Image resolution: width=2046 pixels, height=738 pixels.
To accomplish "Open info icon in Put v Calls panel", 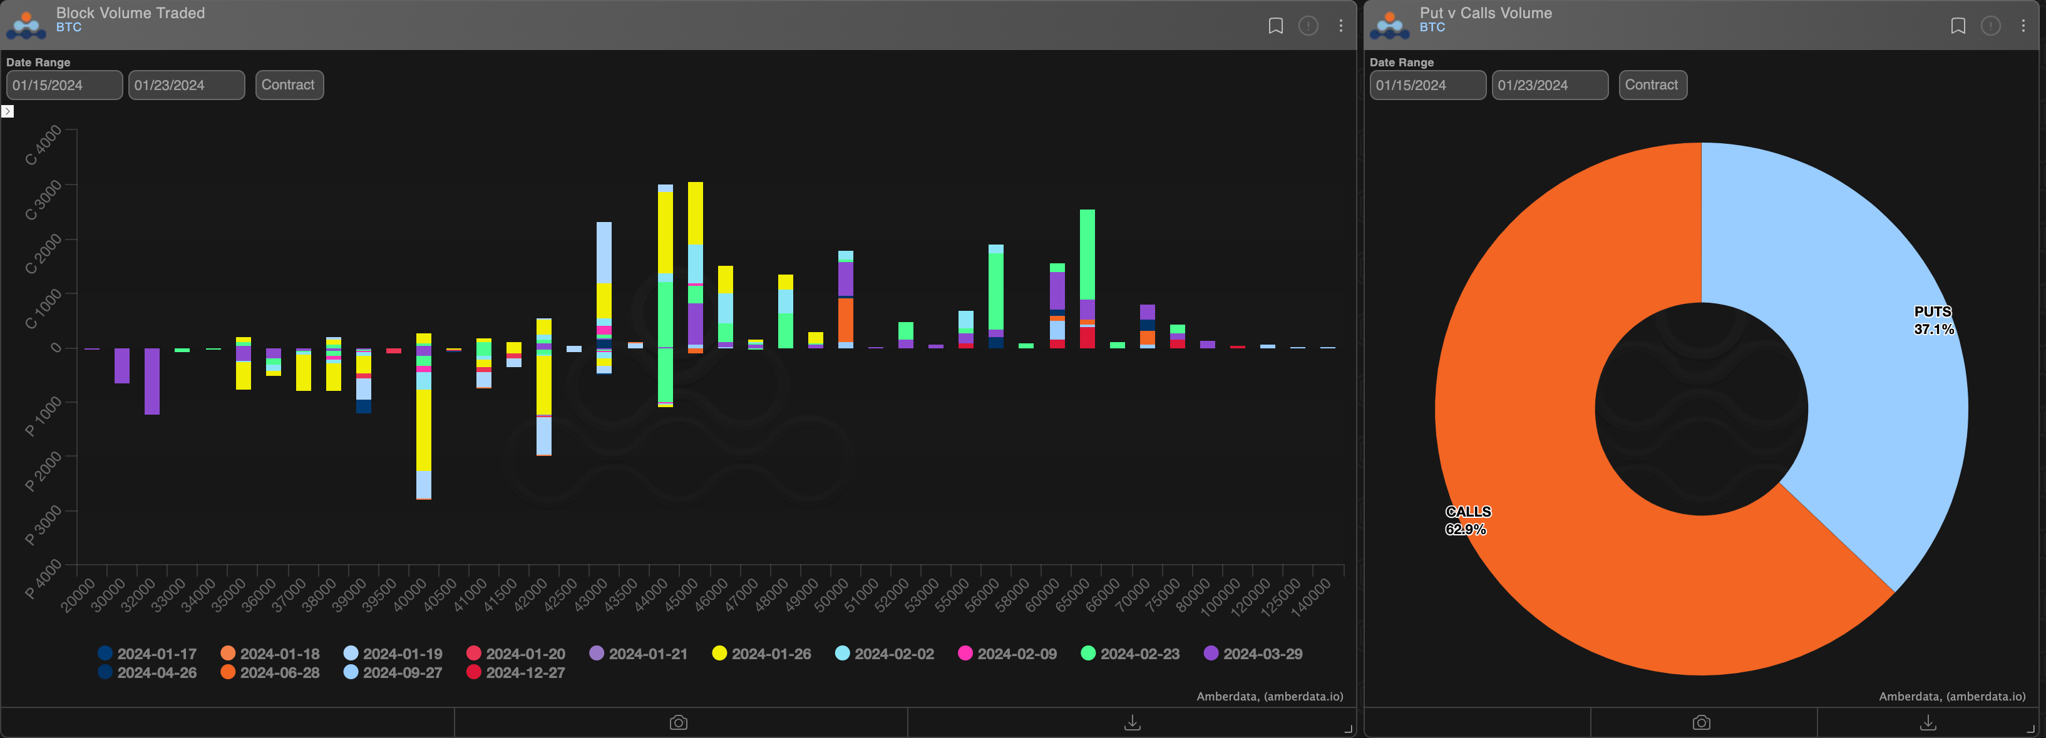I will tap(1990, 26).
